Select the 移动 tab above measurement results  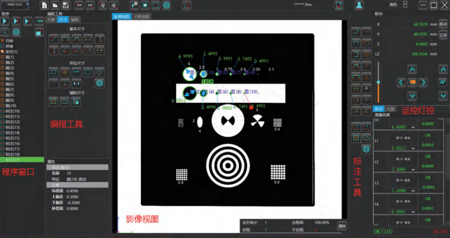click(x=379, y=109)
